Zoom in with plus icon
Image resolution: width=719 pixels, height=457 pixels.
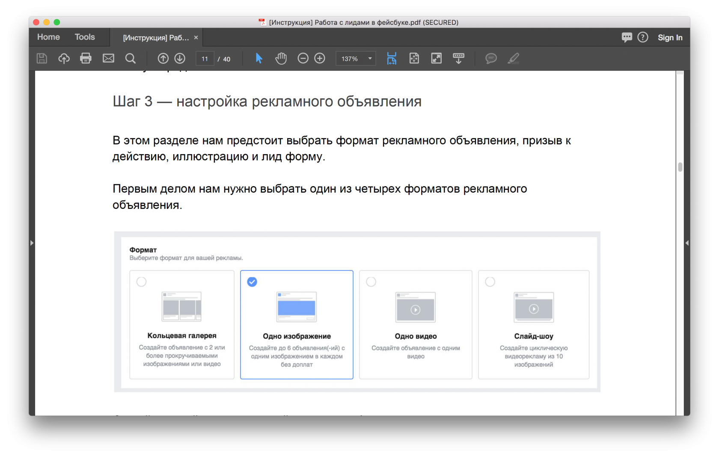[320, 59]
